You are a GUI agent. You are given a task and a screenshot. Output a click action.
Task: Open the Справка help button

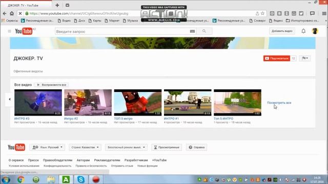(196, 147)
